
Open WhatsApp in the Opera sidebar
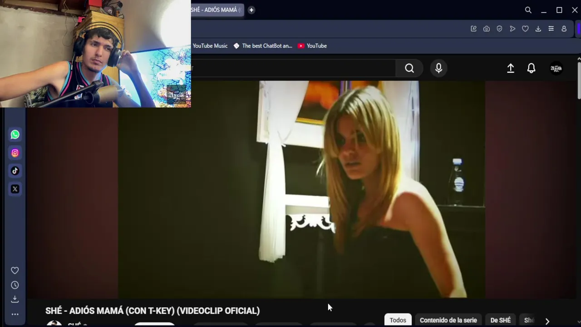pos(15,134)
